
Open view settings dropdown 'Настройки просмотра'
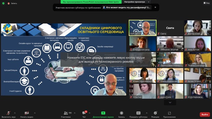[136, 2]
